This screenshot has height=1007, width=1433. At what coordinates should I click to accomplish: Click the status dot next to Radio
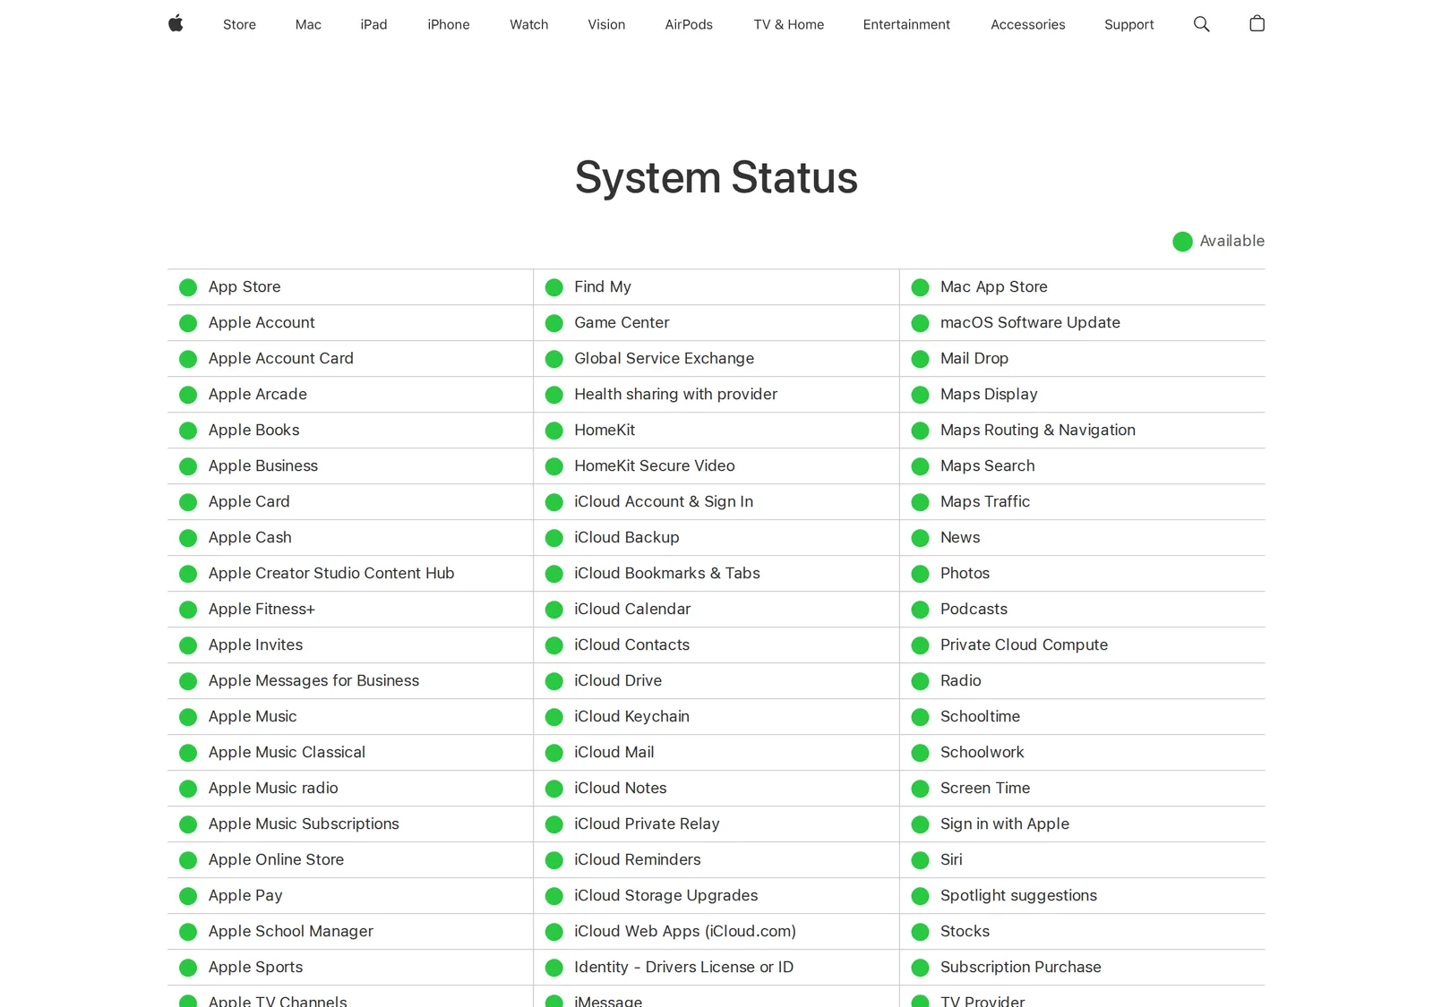point(920,681)
